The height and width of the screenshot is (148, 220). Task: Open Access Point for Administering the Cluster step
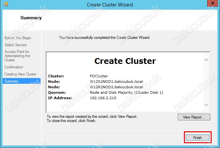pos(17,56)
